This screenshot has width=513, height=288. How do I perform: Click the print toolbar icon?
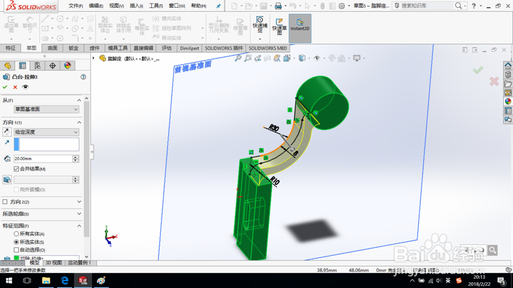tap(278, 6)
